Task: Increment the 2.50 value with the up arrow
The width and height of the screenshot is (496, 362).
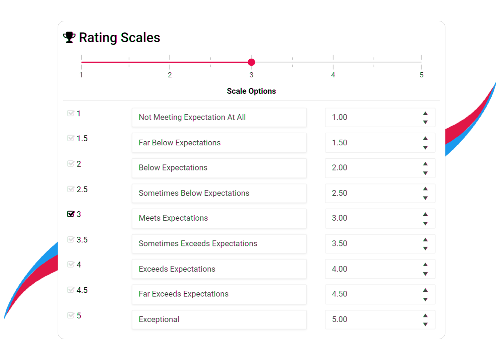Action: click(425, 189)
